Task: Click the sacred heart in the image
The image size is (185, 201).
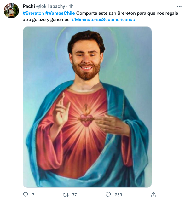Action: pos(86,120)
